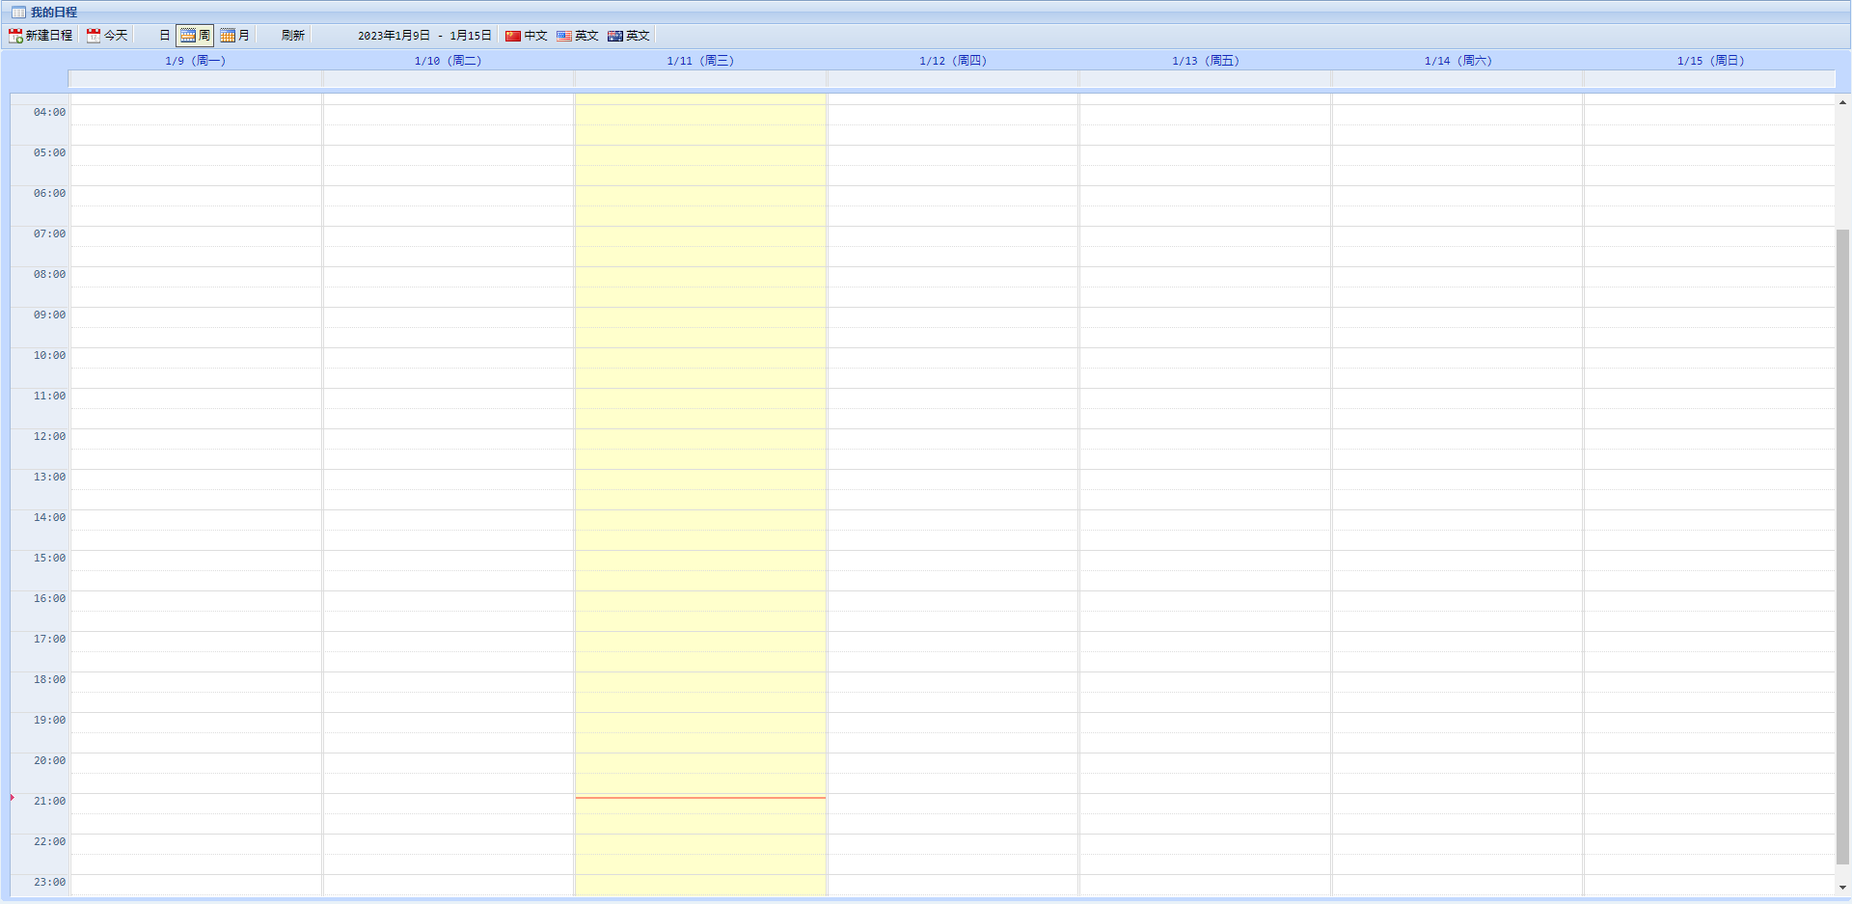Click the all-day row under 1/12 (周四)
Image resolution: width=1852 pixels, height=904 pixels.
click(x=953, y=78)
